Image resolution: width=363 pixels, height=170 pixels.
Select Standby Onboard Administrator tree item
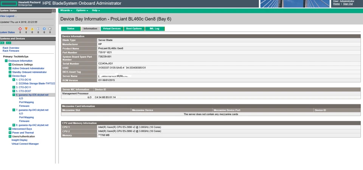pos(29,72)
